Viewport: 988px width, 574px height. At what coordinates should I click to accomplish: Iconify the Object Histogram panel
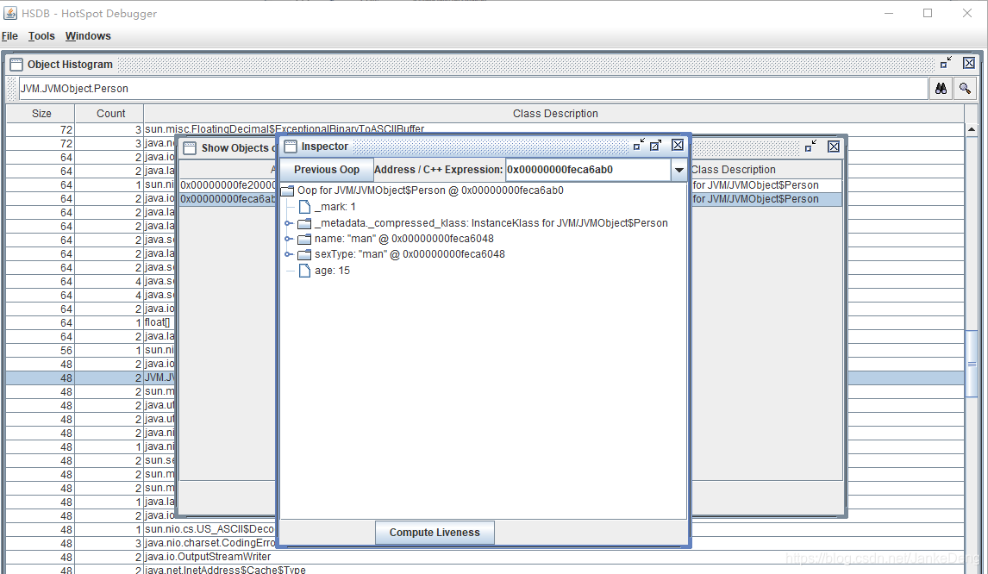click(946, 62)
